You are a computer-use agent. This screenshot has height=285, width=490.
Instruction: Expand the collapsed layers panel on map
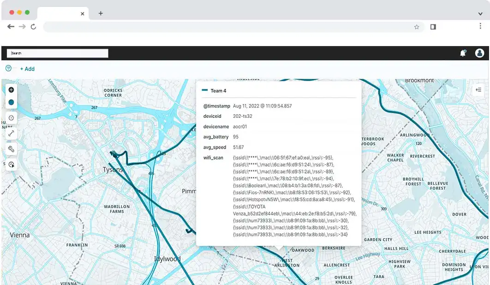pyautogui.click(x=478, y=90)
